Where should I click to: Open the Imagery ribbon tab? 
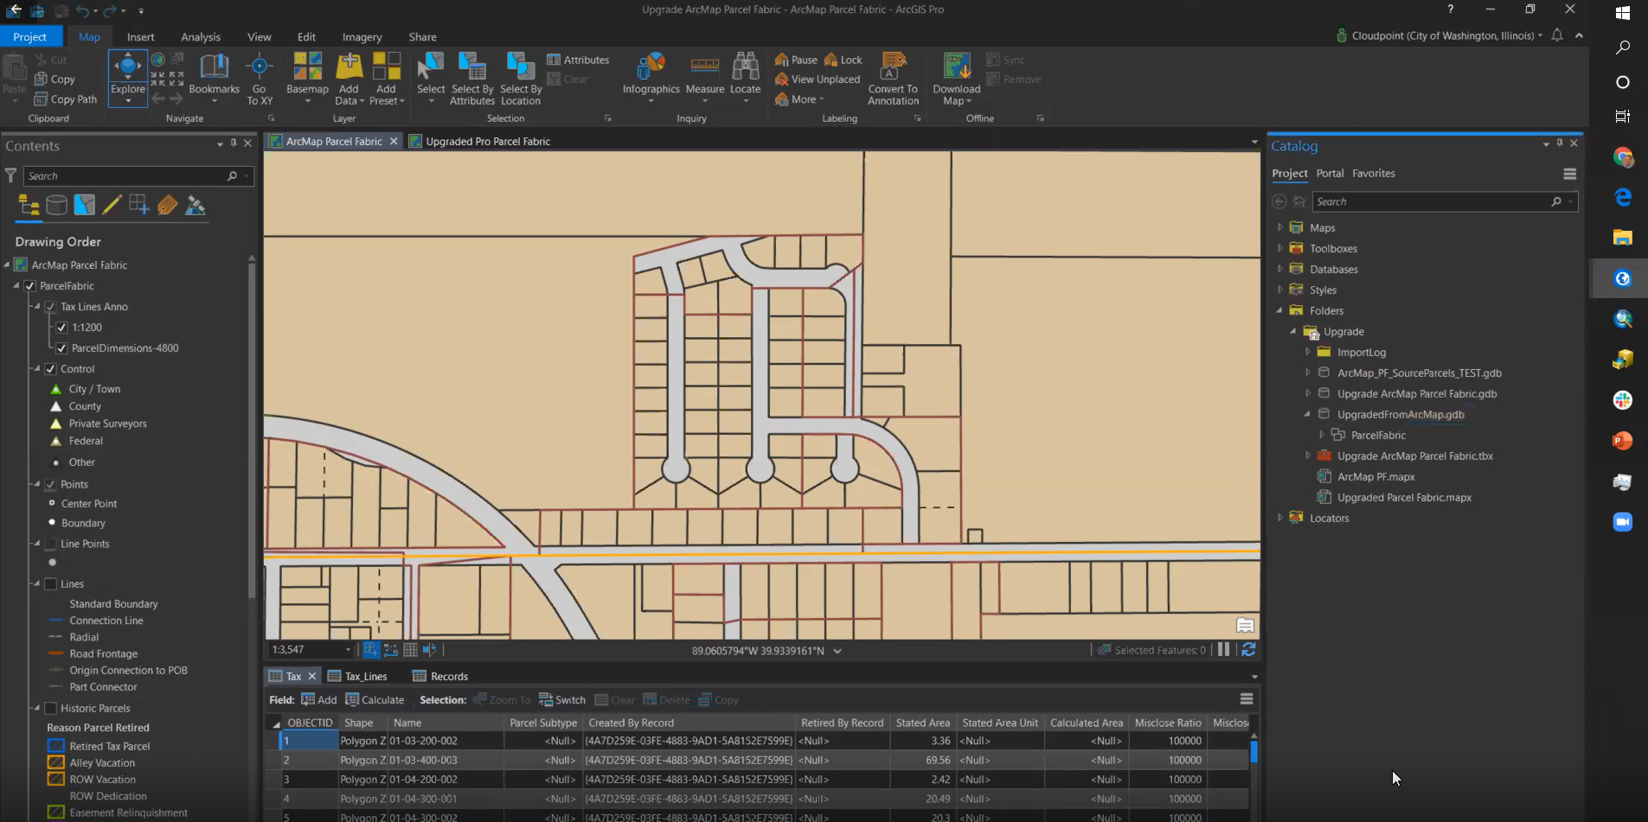(361, 36)
